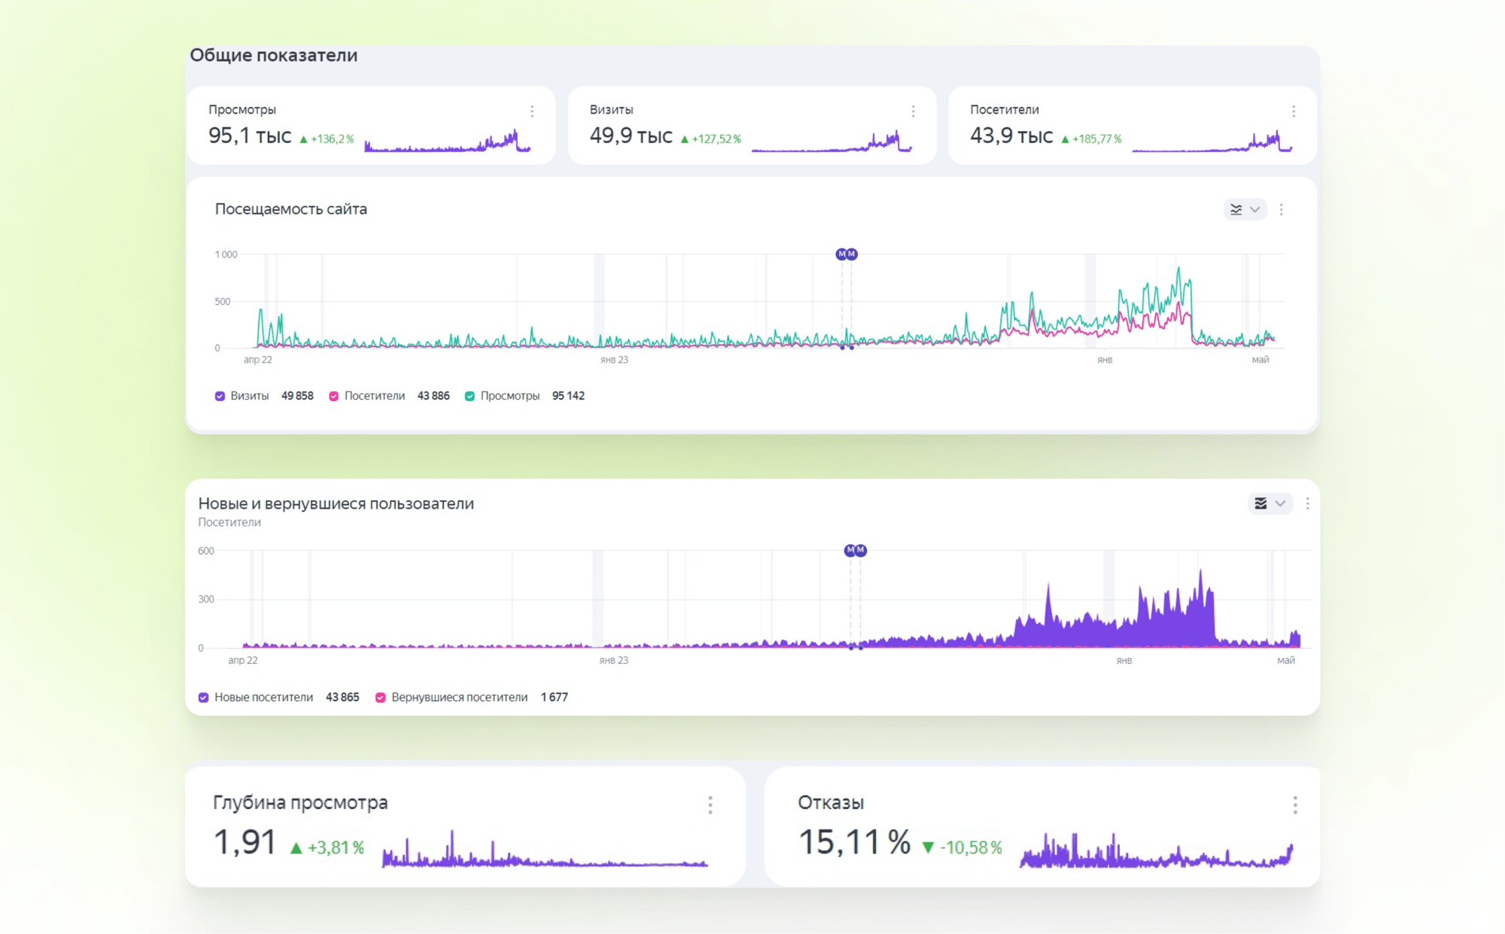Click the -10,58% bounce change indicator
Screen dimensions: 1505x934
pyautogui.click(x=962, y=847)
